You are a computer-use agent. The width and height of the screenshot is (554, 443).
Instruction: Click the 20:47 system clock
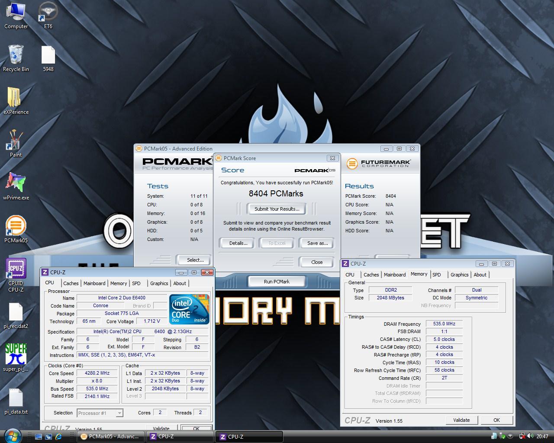(542, 437)
